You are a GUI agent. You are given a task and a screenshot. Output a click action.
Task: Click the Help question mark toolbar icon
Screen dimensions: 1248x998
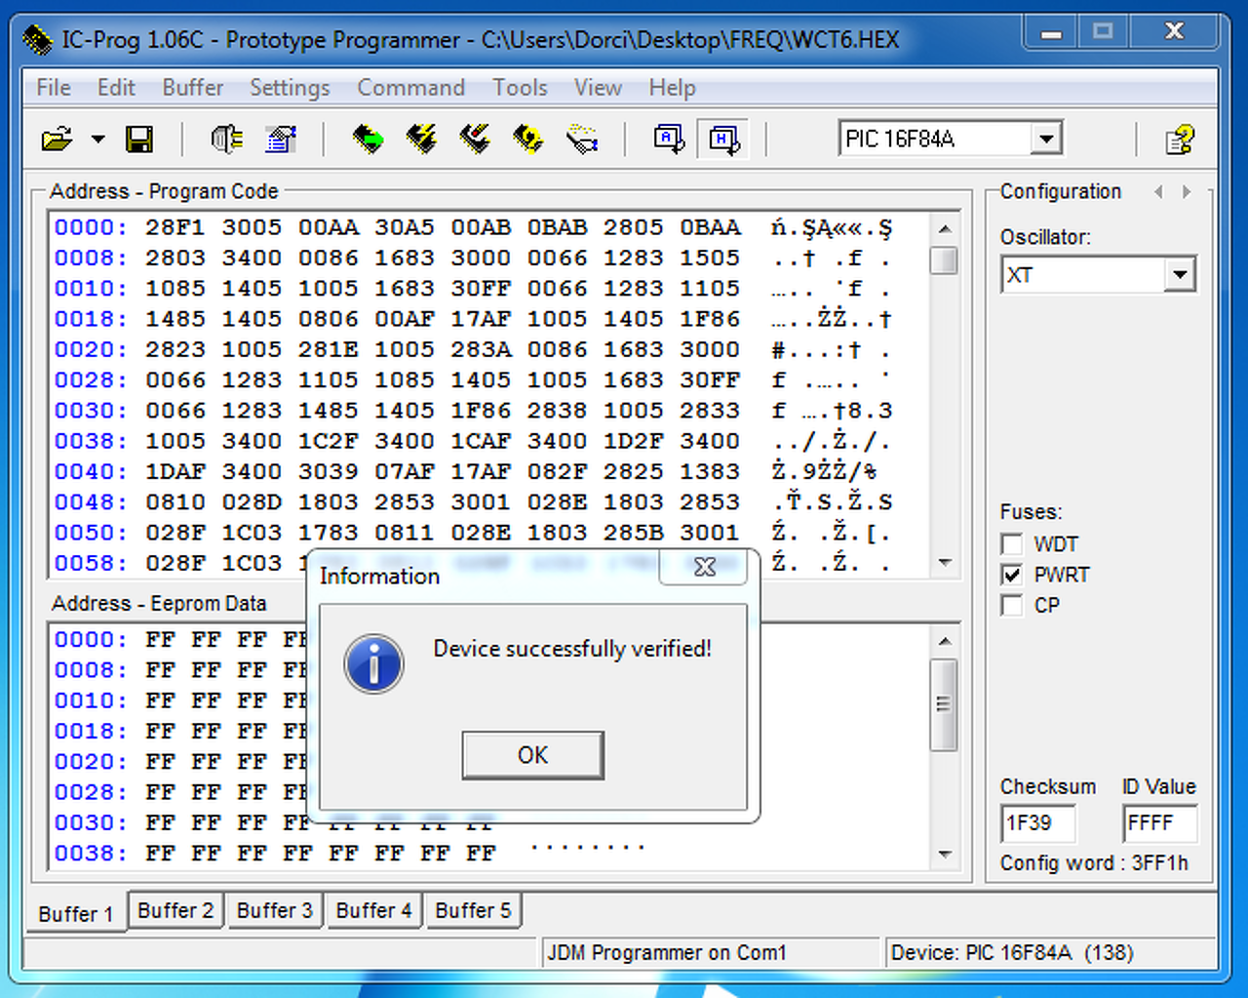coord(1180,140)
